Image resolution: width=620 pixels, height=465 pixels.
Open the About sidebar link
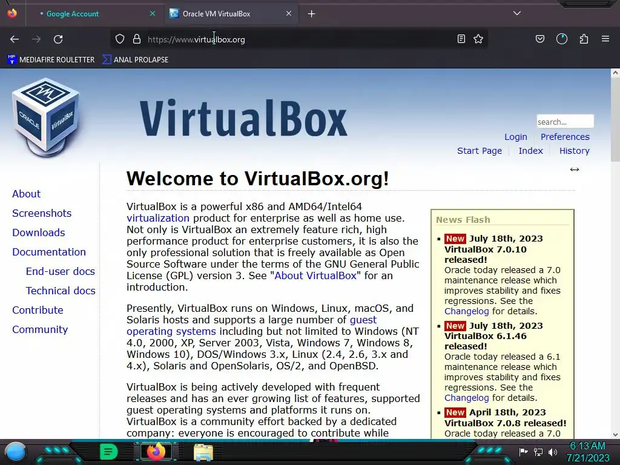pyautogui.click(x=26, y=194)
